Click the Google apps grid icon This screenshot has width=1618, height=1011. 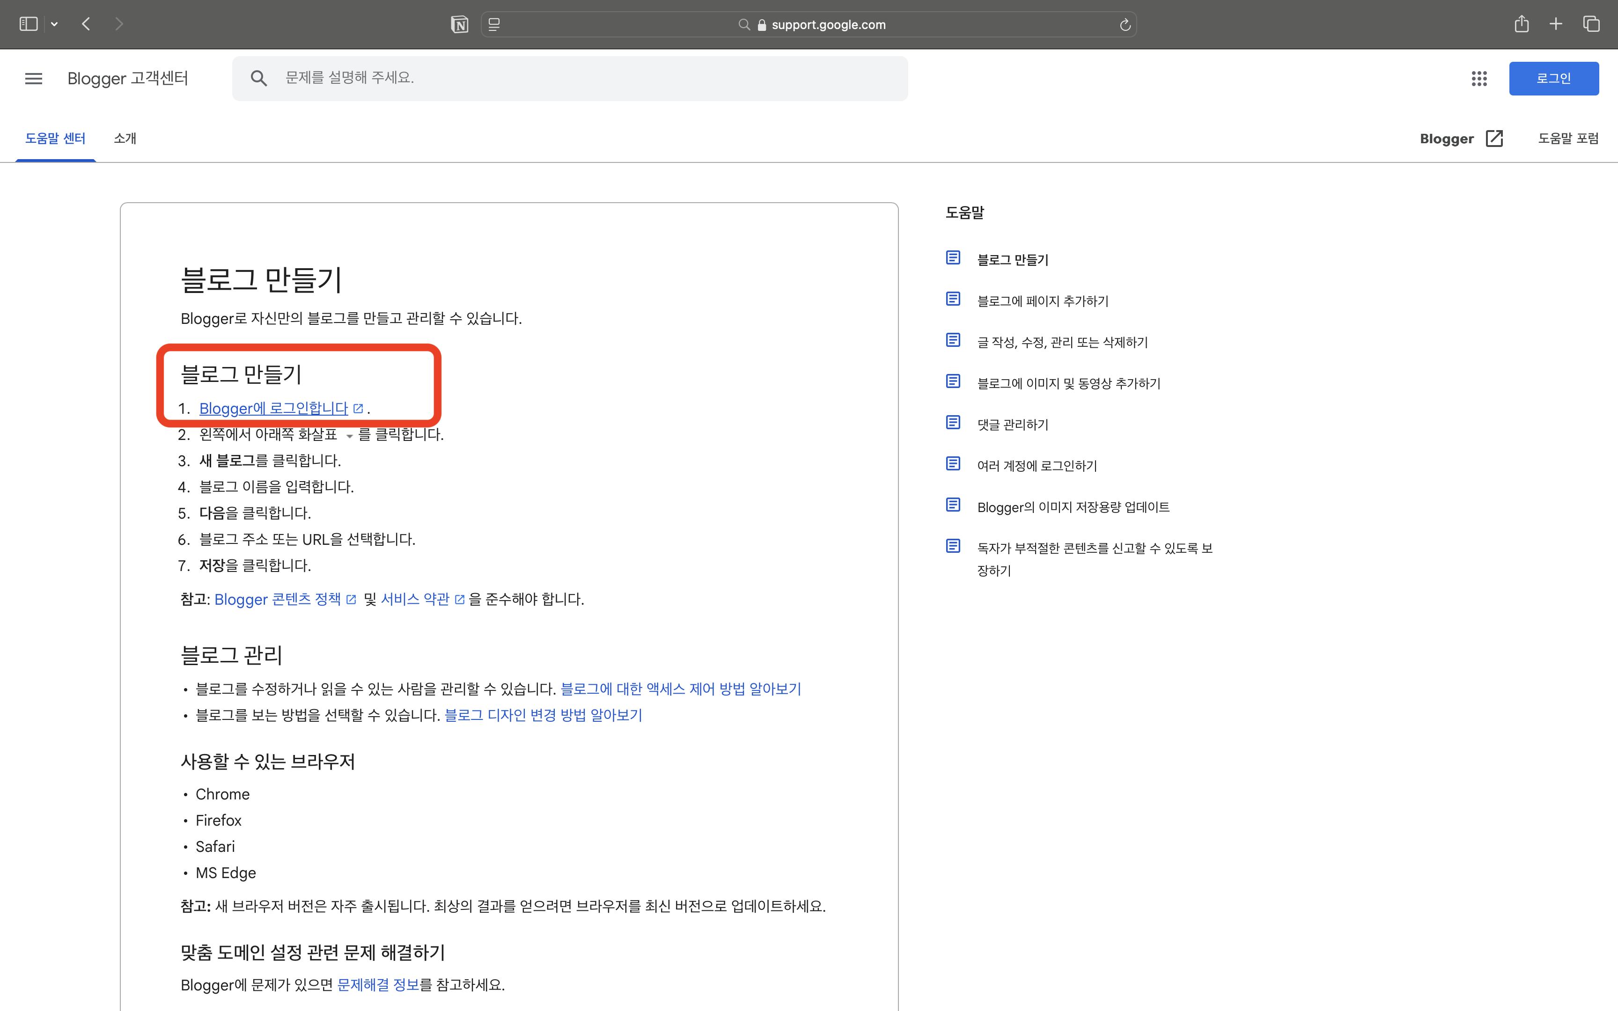tap(1479, 78)
